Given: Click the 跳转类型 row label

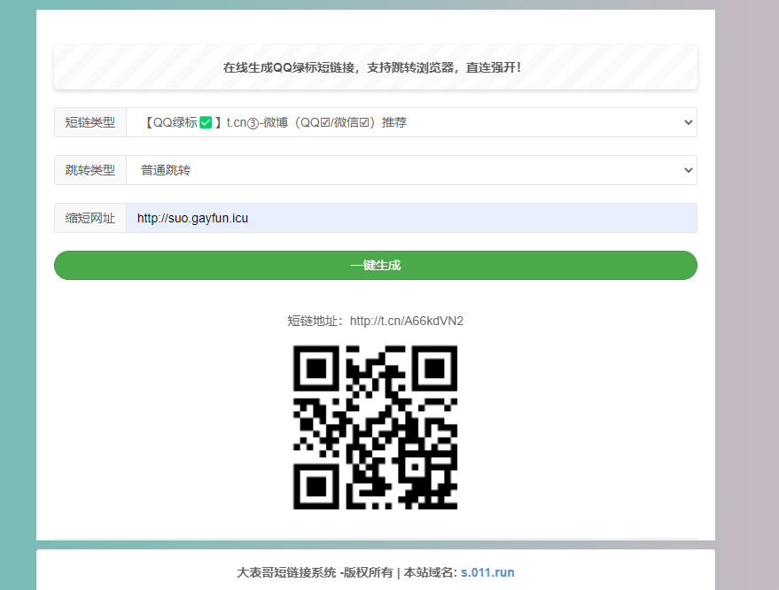Looking at the screenshot, I should pyautogui.click(x=89, y=169).
